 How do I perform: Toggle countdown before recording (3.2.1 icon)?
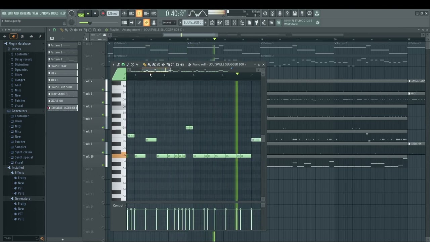139,13
